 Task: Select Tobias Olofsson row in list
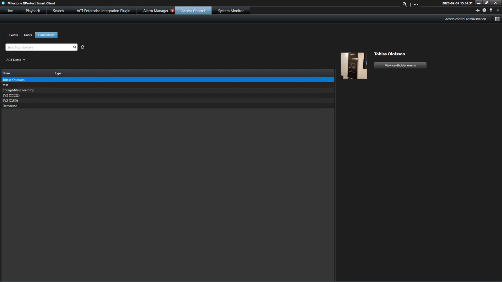click(168, 80)
